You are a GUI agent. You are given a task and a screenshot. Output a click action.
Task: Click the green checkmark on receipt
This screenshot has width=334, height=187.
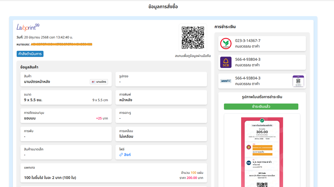pos(262,121)
